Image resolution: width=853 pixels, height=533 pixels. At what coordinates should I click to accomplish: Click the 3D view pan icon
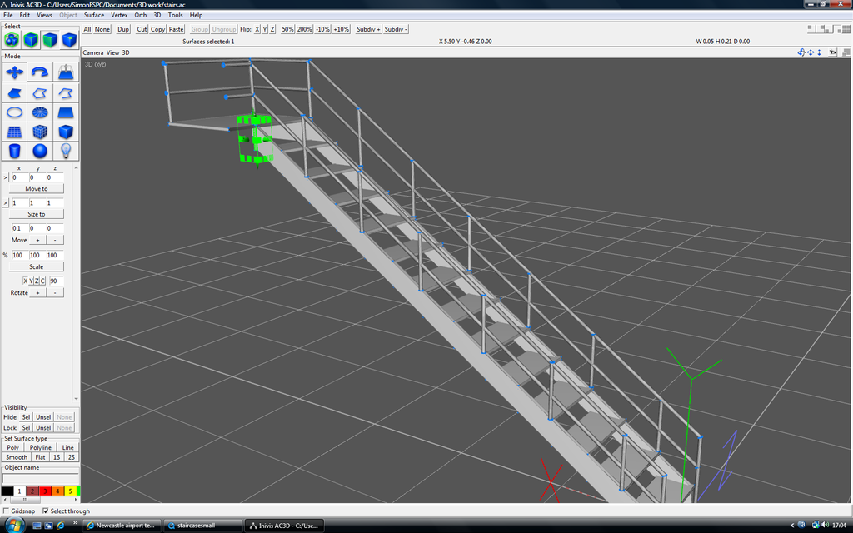[811, 52]
